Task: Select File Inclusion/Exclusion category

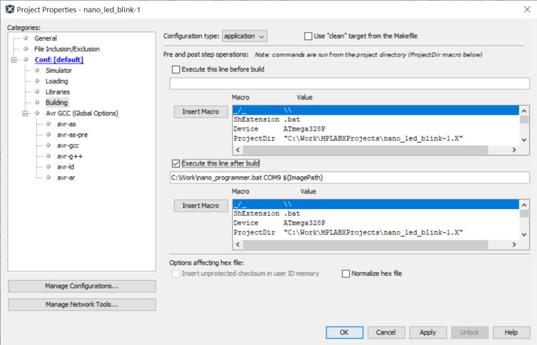Action: pos(66,49)
